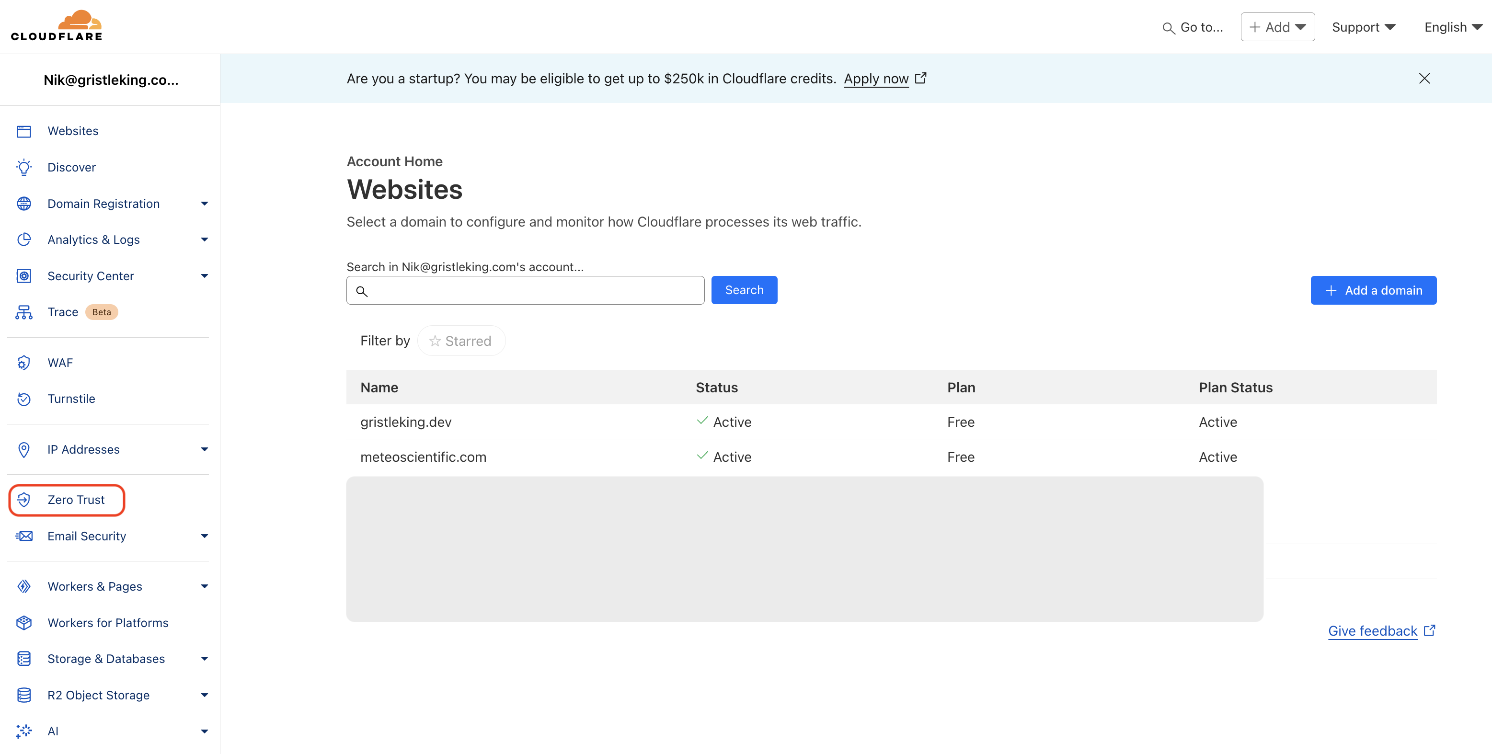Toggle the Starred filter
Image resolution: width=1492 pixels, height=754 pixels.
[461, 341]
